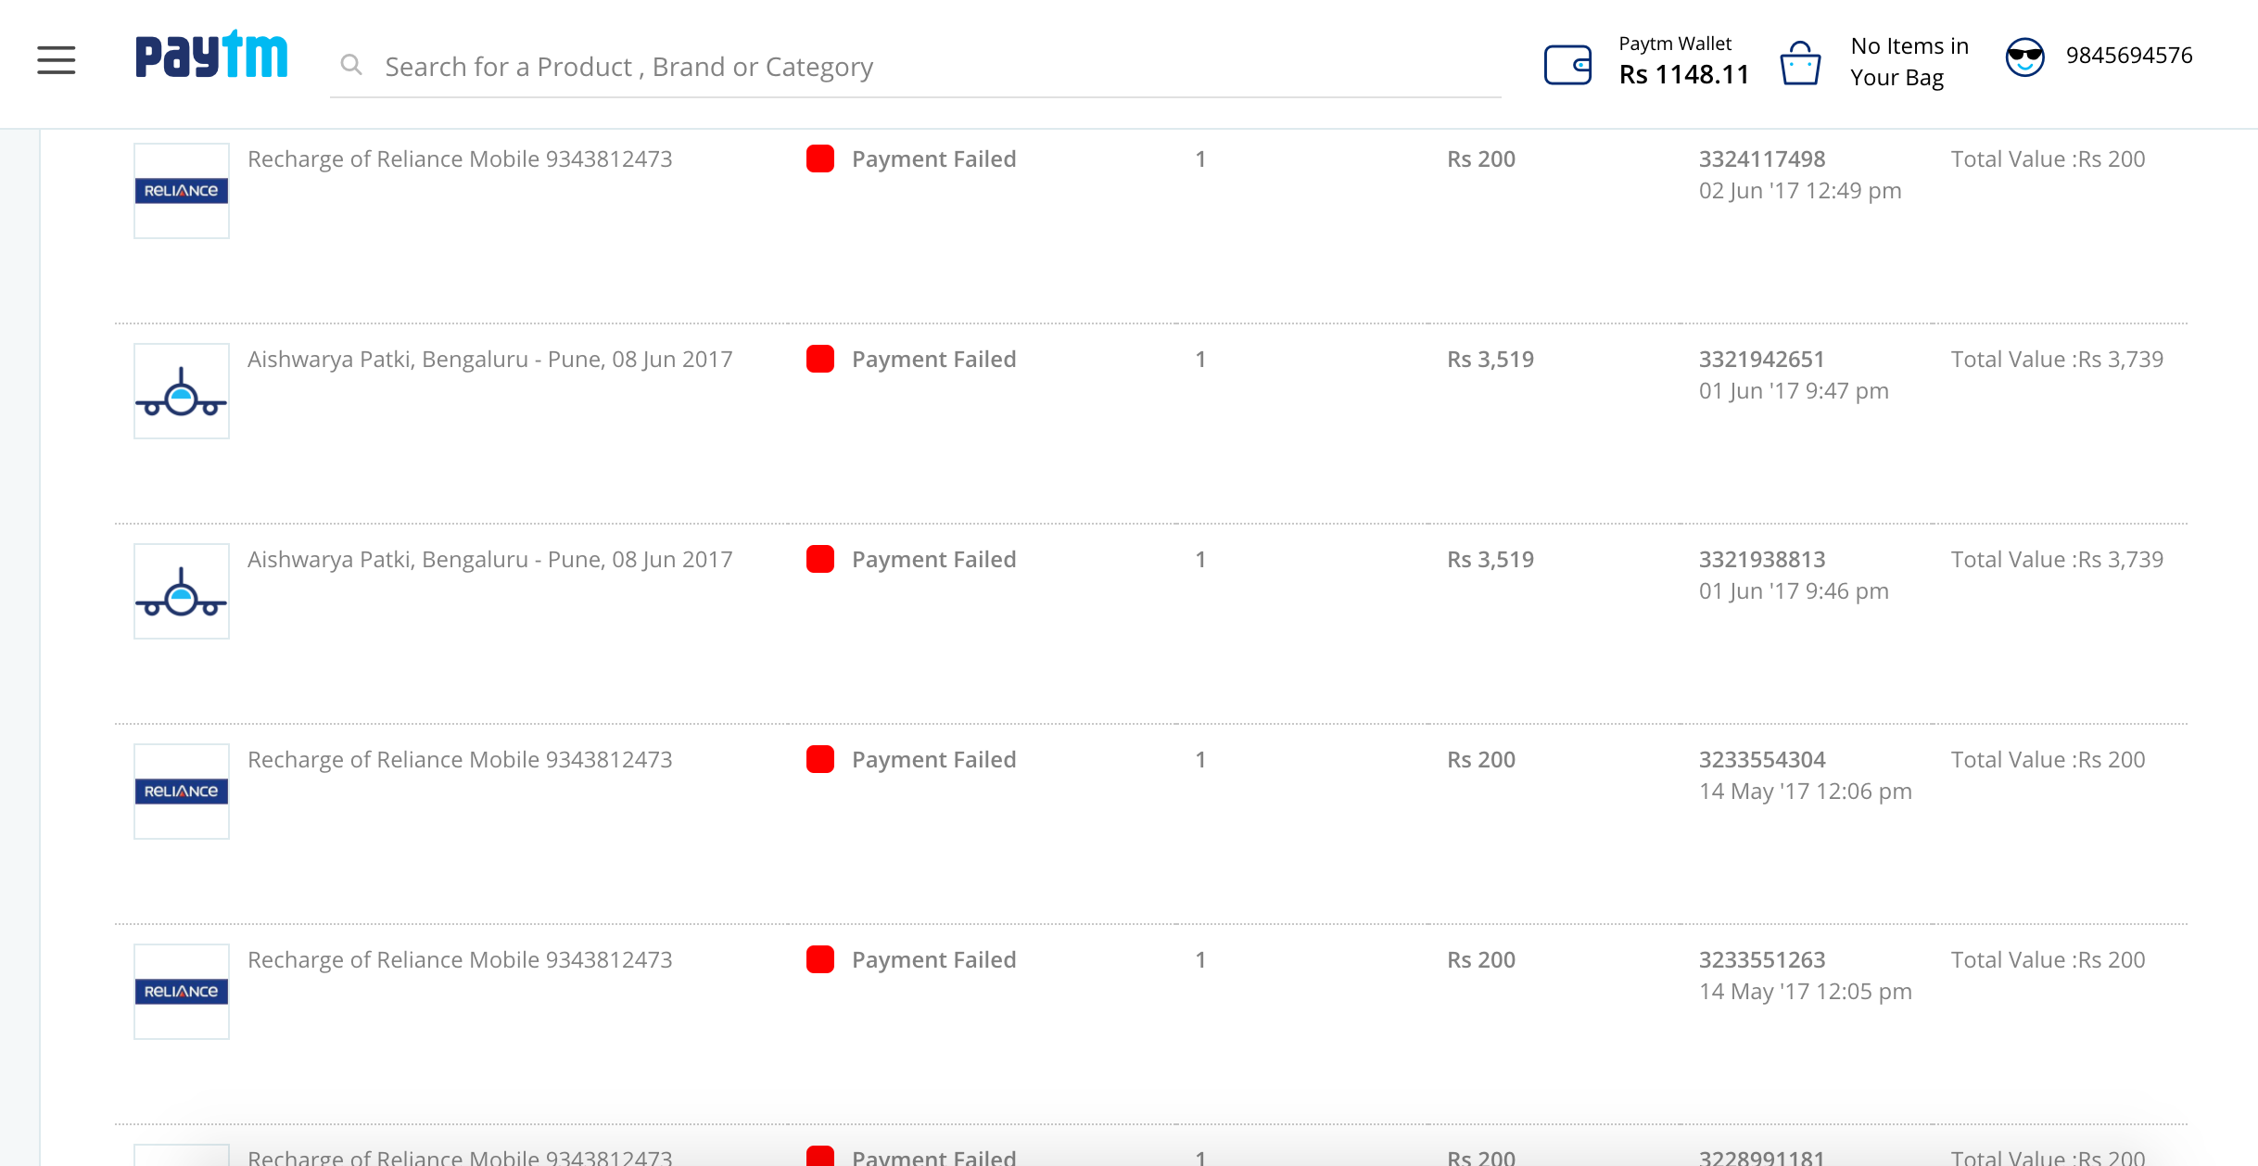Select order ID 3324117498
2258x1166 pixels.
point(1761,159)
